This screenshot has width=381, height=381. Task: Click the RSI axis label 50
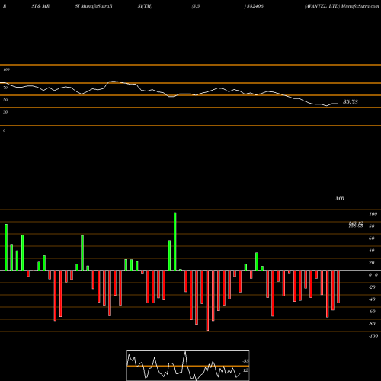click(x=5, y=100)
